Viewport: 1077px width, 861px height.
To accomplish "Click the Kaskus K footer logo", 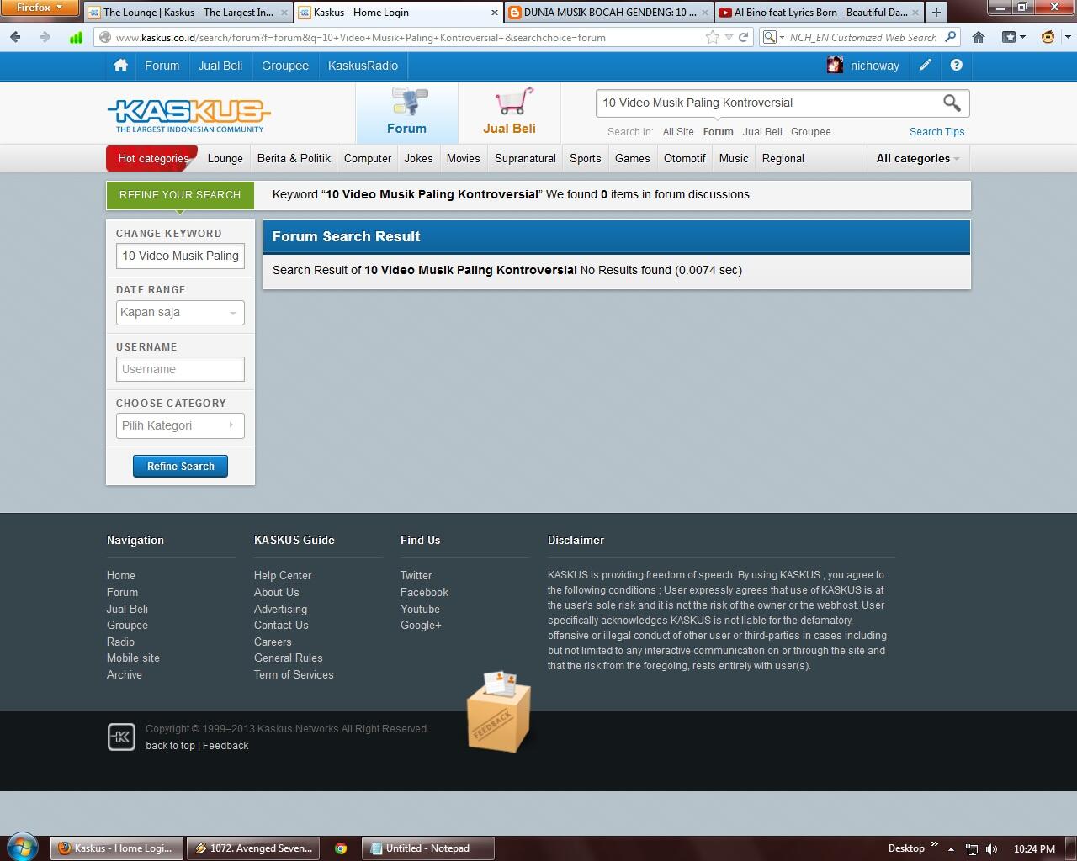I will coord(121,737).
